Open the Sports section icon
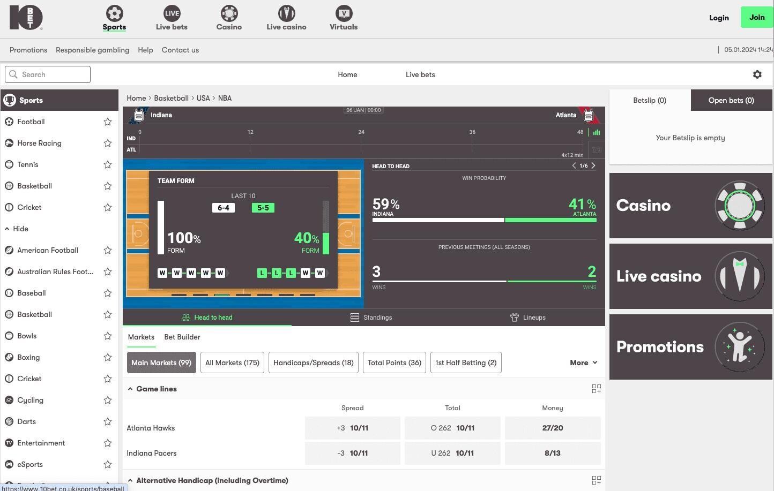Image resolution: width=774 pixels, height=491 pixels. coord(114,13)
